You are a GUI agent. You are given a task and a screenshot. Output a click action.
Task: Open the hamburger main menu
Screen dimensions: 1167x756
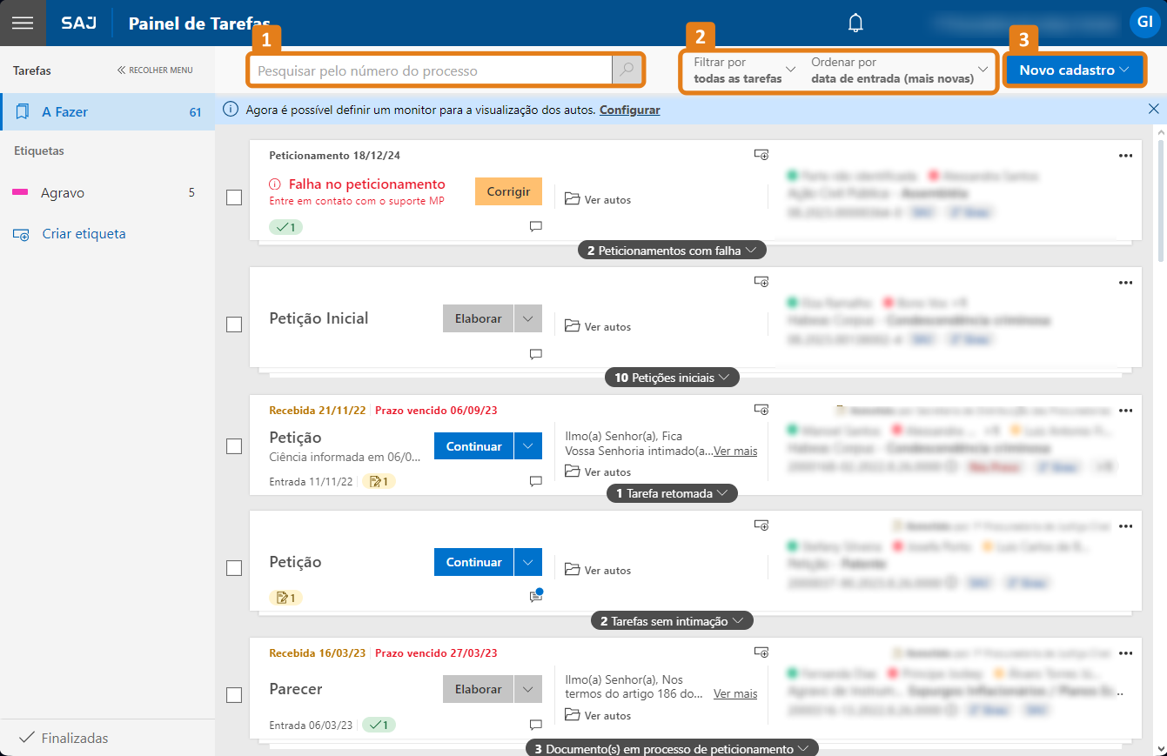pos(23,23)
